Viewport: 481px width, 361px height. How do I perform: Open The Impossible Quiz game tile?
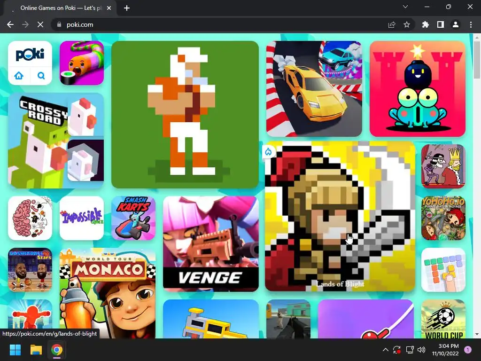click(x=82, y=218)
